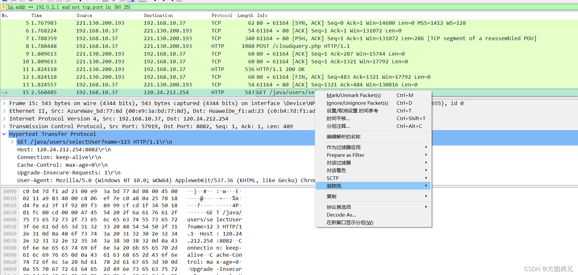
Task: Select packet 8 POST /cloudquery.php row
Action: 289,46
